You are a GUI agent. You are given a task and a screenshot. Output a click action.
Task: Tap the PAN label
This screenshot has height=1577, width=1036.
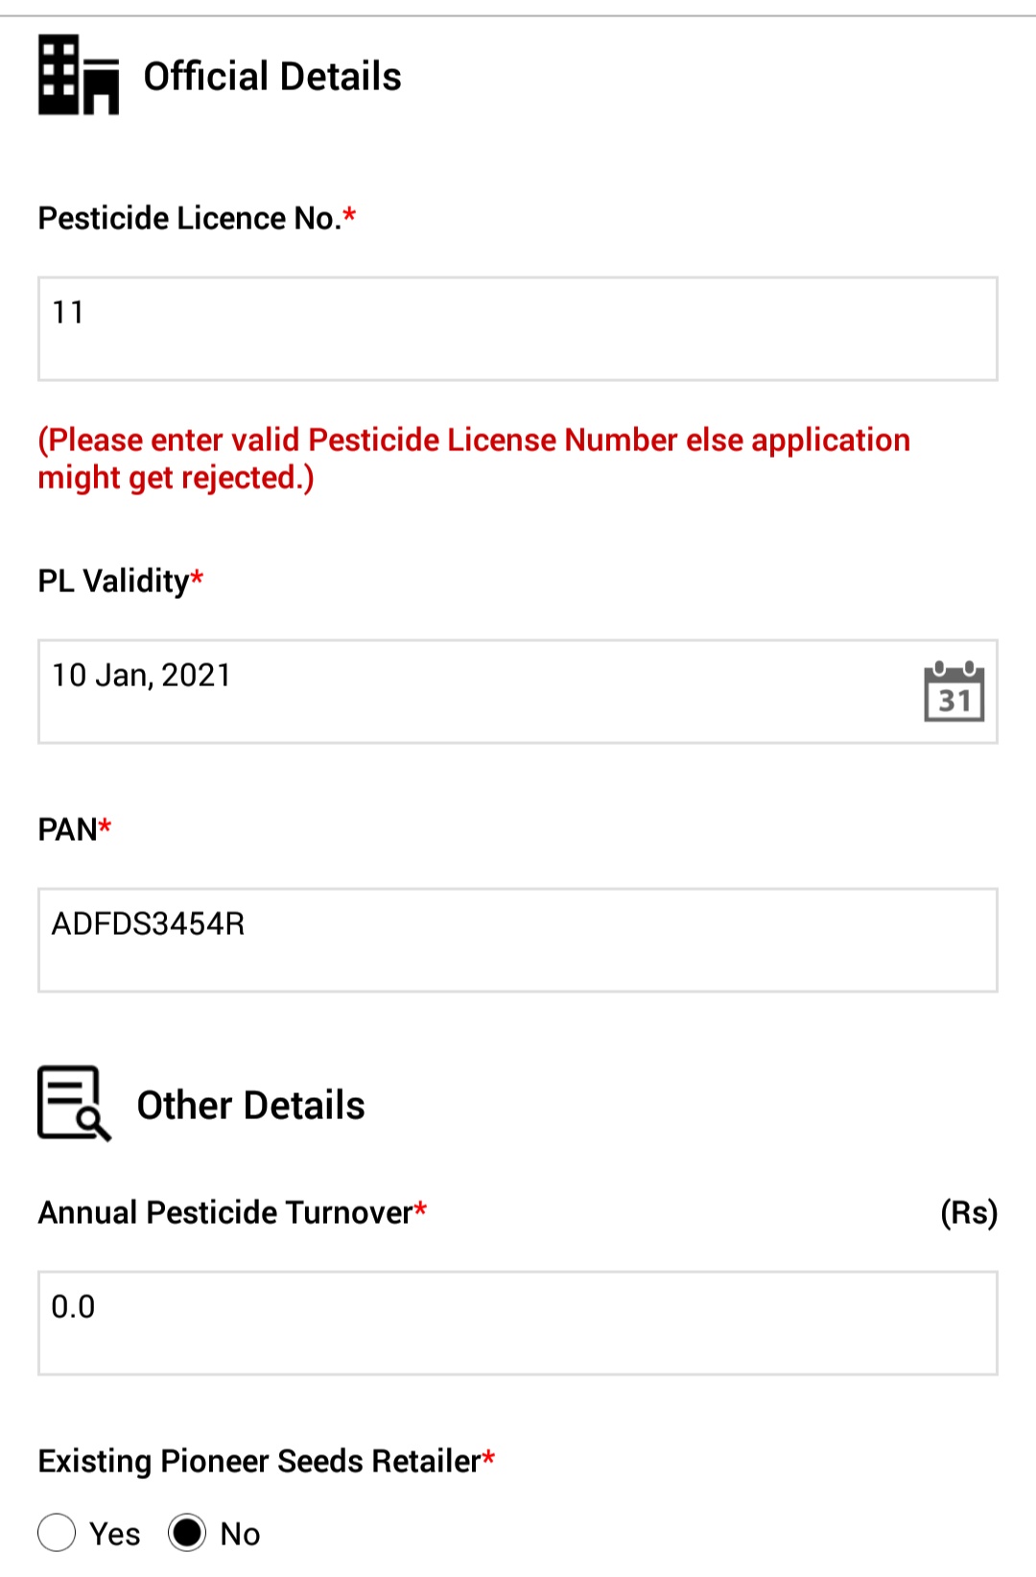point(75,828)
